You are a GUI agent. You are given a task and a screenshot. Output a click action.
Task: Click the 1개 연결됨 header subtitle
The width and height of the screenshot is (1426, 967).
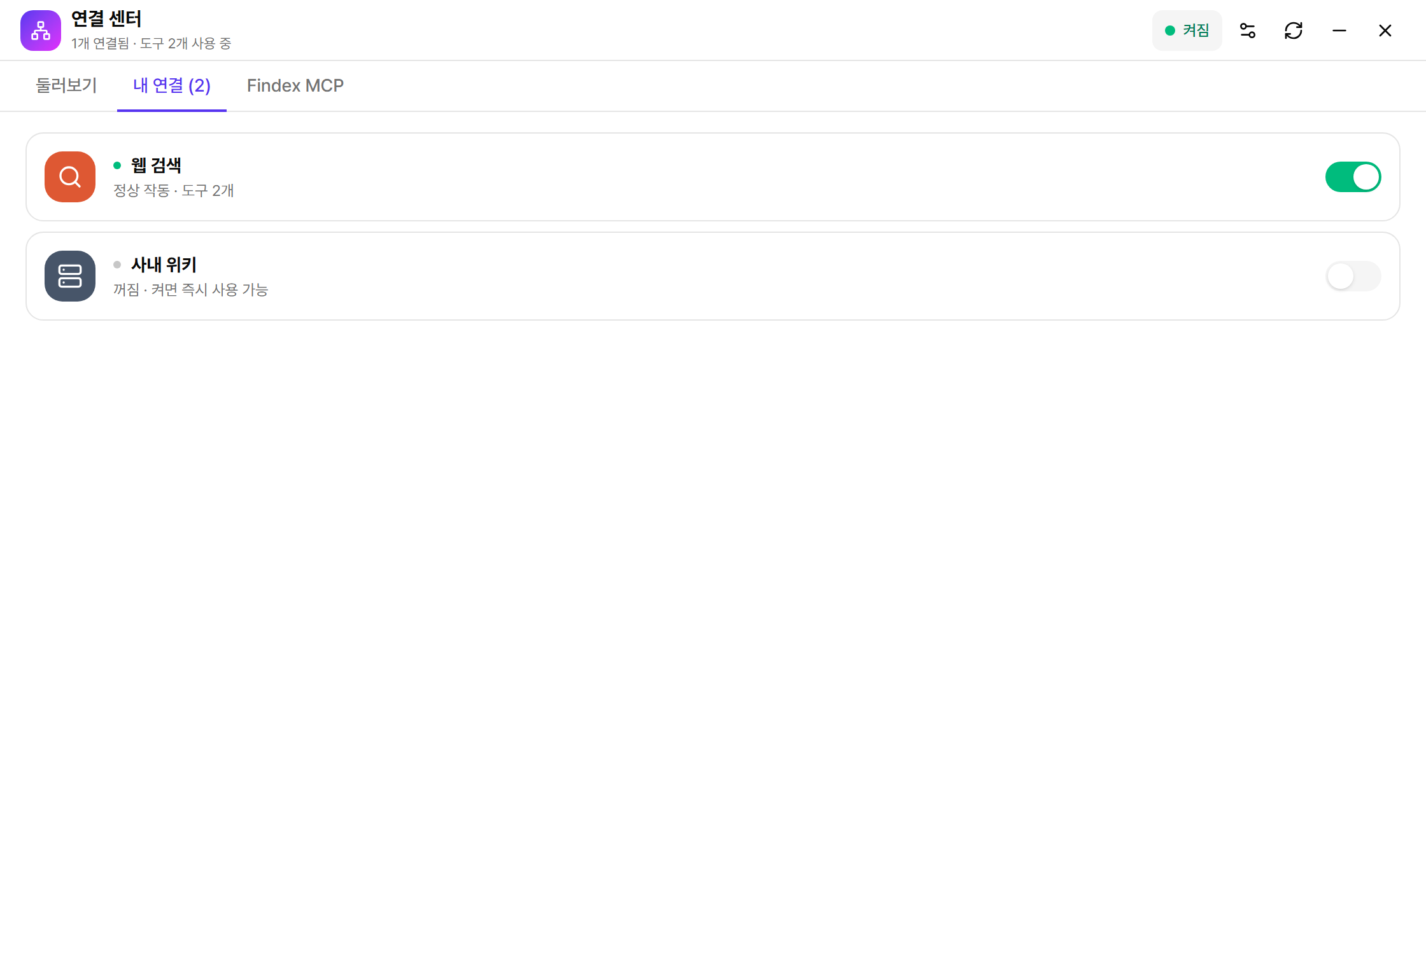click(x=152, y=43)
